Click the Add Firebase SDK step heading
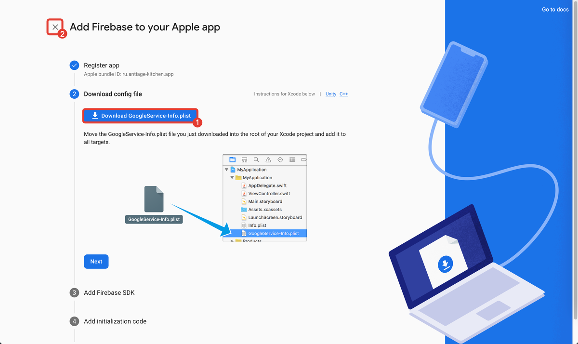Screen dimensions: 578x344 pos(109,292)
